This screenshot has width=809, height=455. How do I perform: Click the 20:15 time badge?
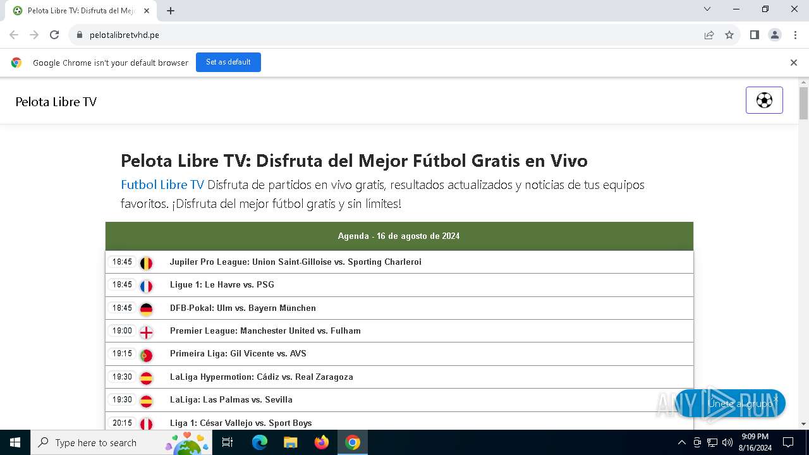coord(123,423)
